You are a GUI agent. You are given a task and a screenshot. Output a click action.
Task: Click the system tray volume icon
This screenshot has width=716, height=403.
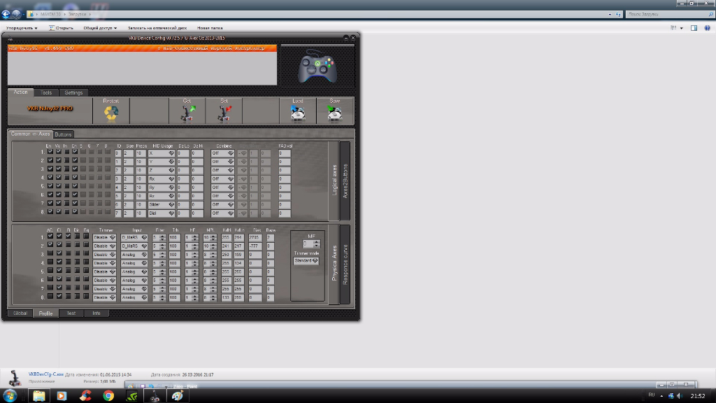point(679,396)
